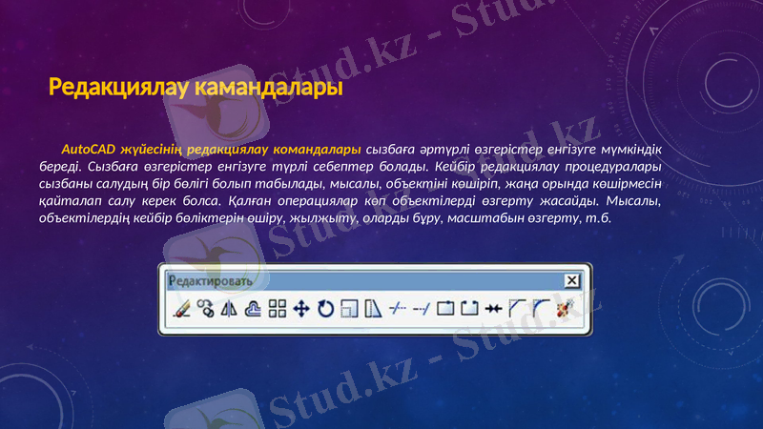This screenshot has width=763, height=429.
Task: Open the Array tool with the four squares
Action: click(x=278, y=308)
